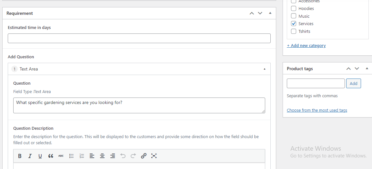Viewport: 372px width, 169px height.
Task: Create a numbered list
Action: (82, 156)
